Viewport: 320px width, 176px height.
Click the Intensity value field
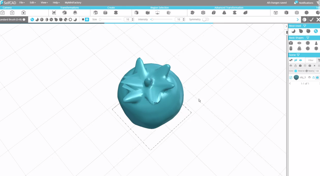click(x=179, y=19)
